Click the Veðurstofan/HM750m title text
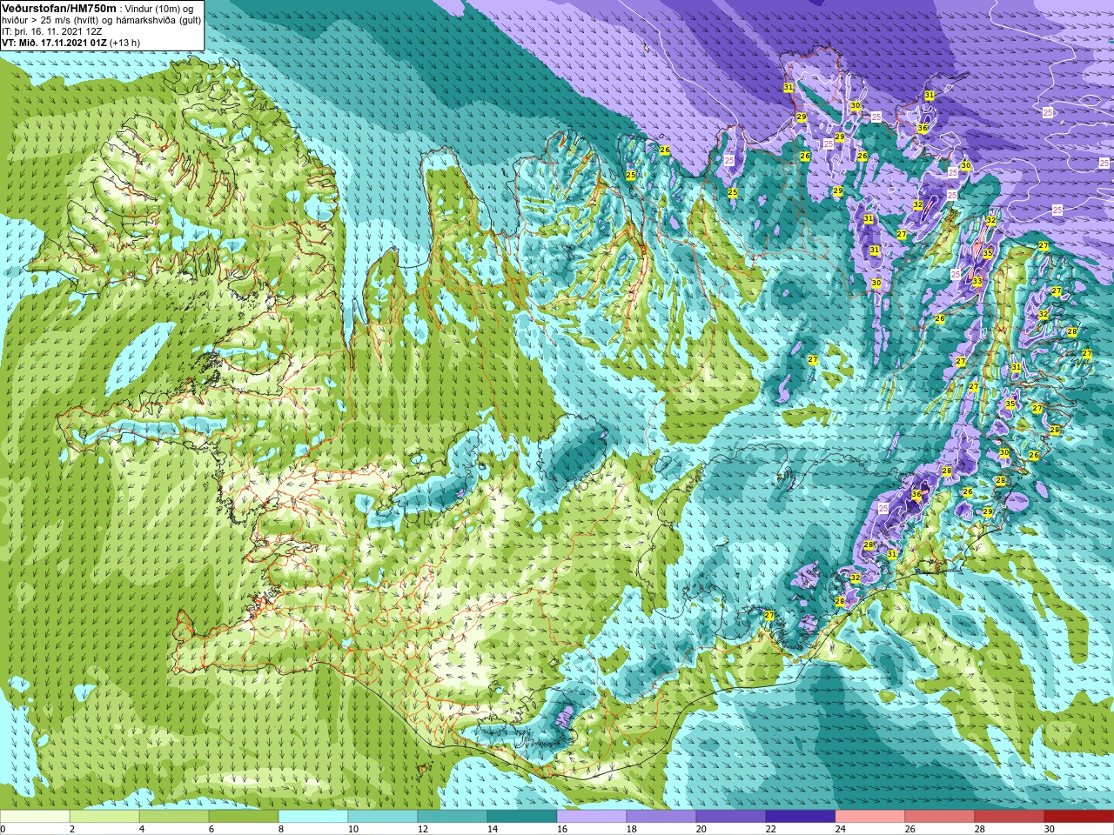Screen dimensions: 1114x835 pyautogui.click(x=58, y=8)
